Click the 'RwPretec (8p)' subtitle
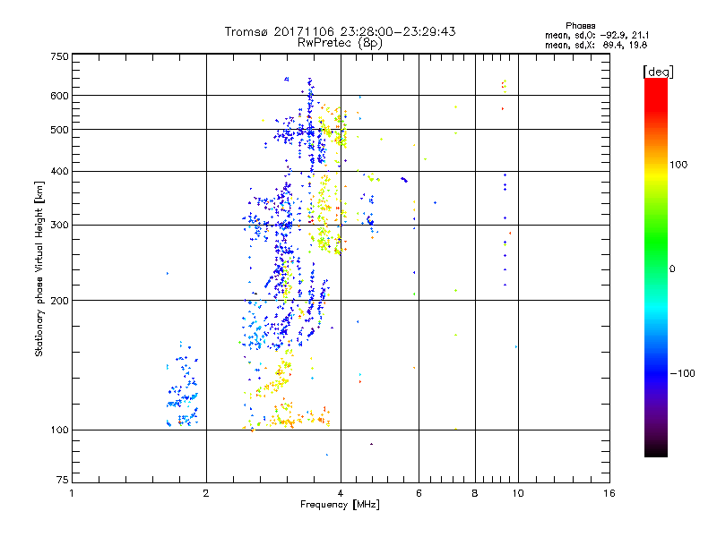This screenshot has width=717, height=537. point(340,43)
